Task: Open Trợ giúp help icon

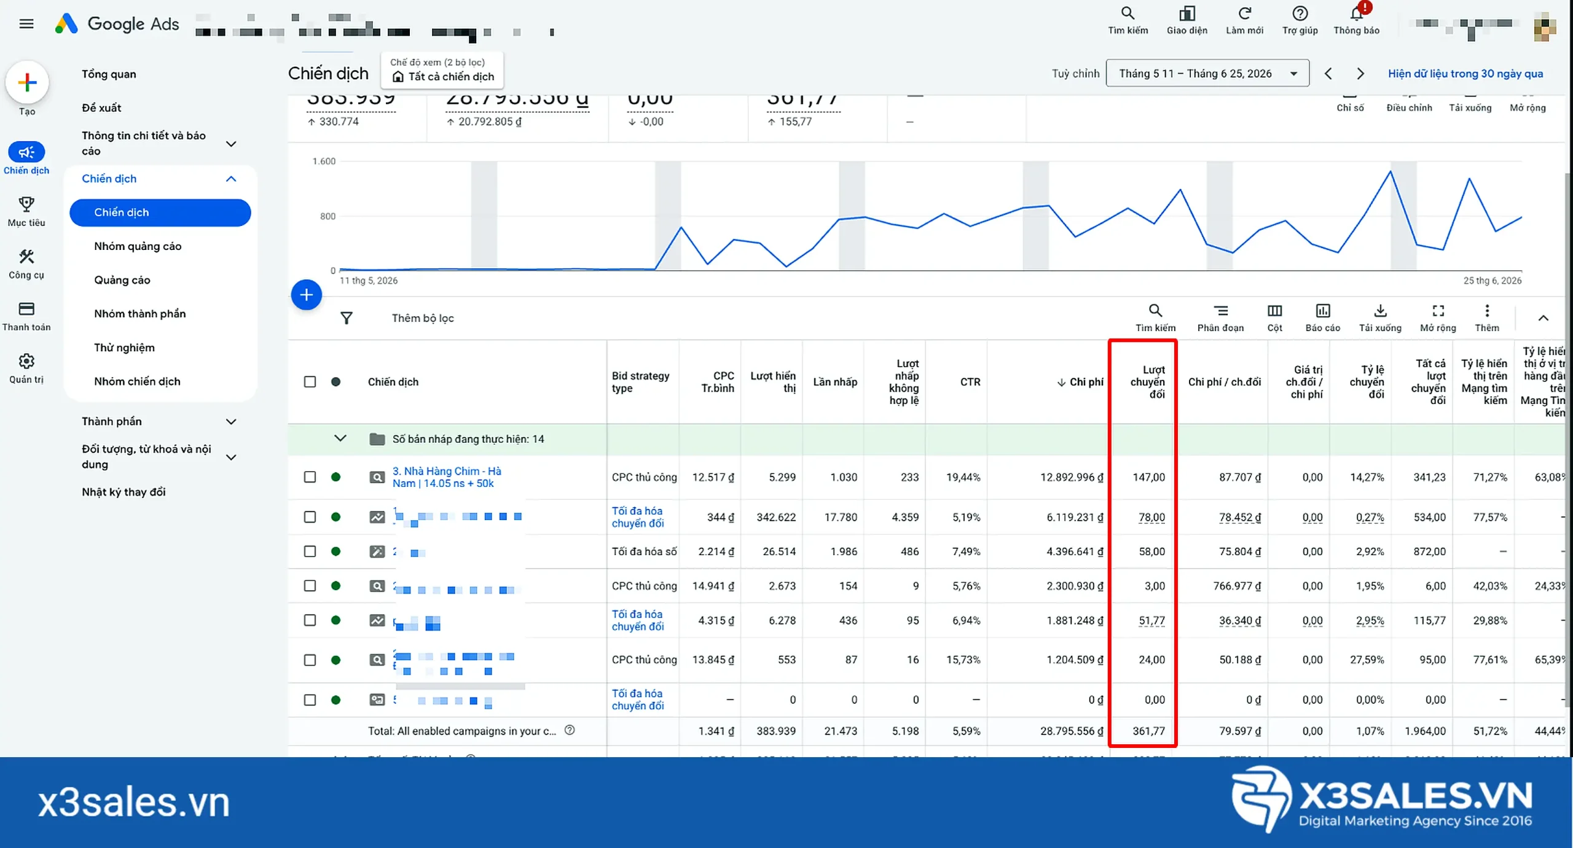Action: 1300,20
